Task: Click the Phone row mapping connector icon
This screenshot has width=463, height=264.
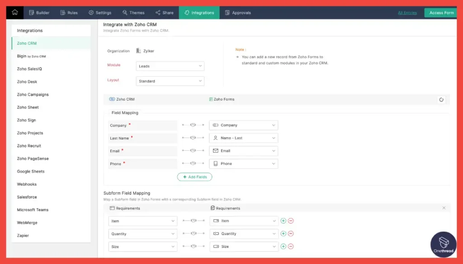Action: tap(193, 163)
